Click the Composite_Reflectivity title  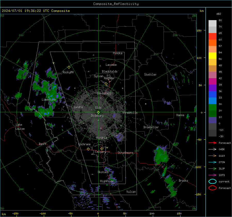[116, 4]
